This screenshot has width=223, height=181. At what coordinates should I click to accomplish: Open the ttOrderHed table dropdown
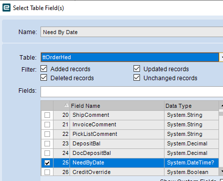[x=221, y=57]
